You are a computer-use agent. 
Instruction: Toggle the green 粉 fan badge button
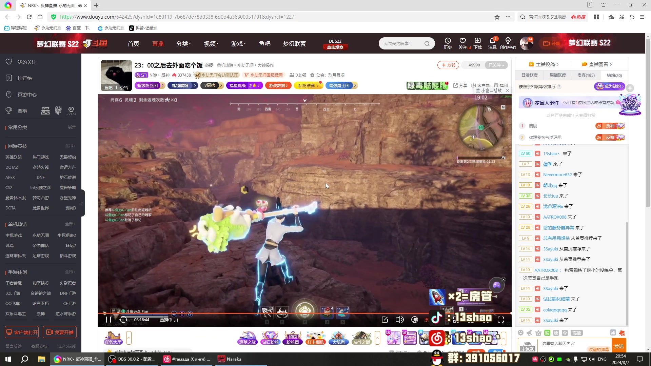[547, 333]
